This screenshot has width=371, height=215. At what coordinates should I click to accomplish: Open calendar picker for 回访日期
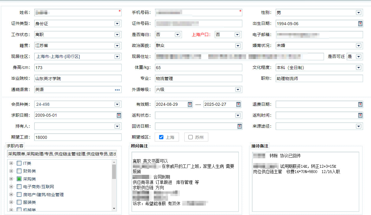coord(239,126)
